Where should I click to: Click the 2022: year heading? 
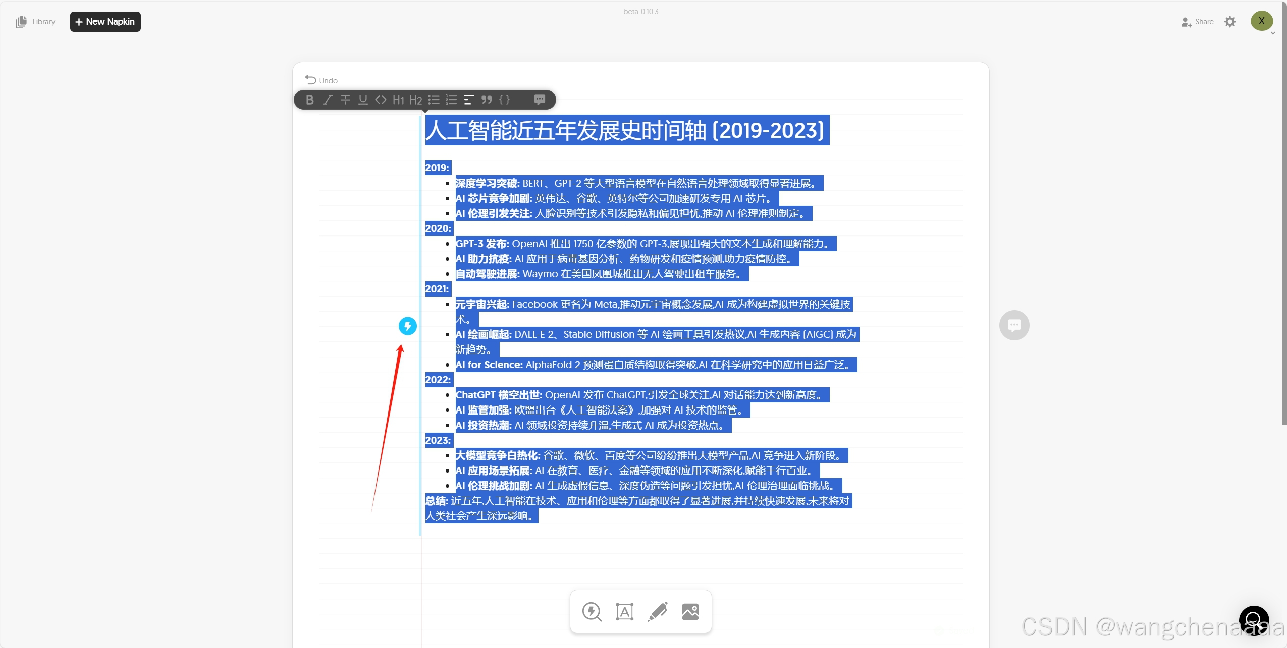click(x=438, y=380)
